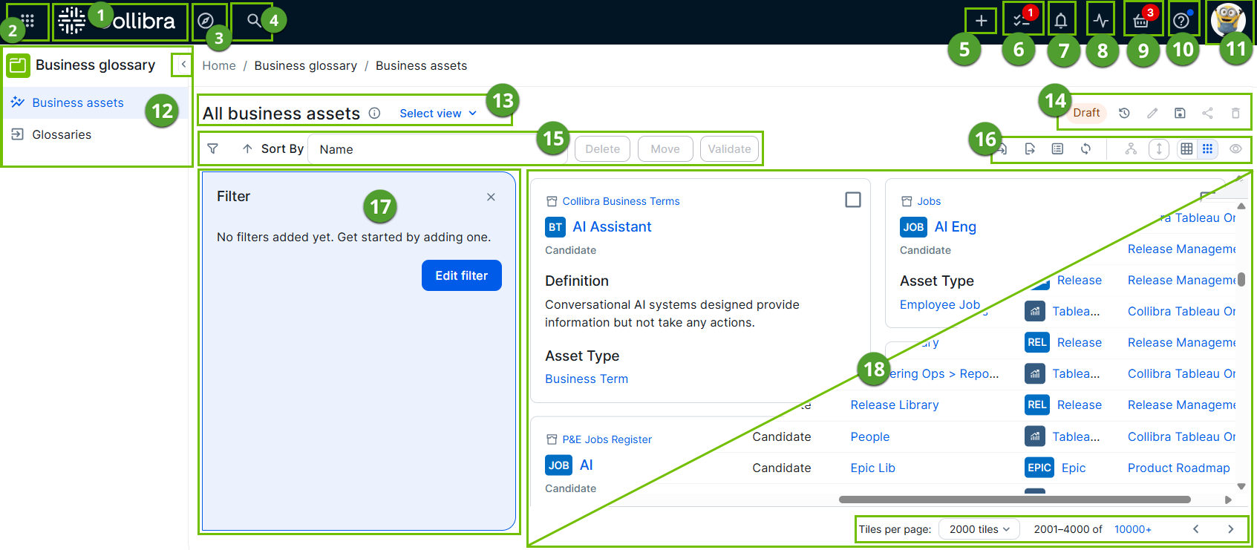Open the Product Roadmap link
The width and height of the screenshot is (1257, 550).
tap(1179, 468)
